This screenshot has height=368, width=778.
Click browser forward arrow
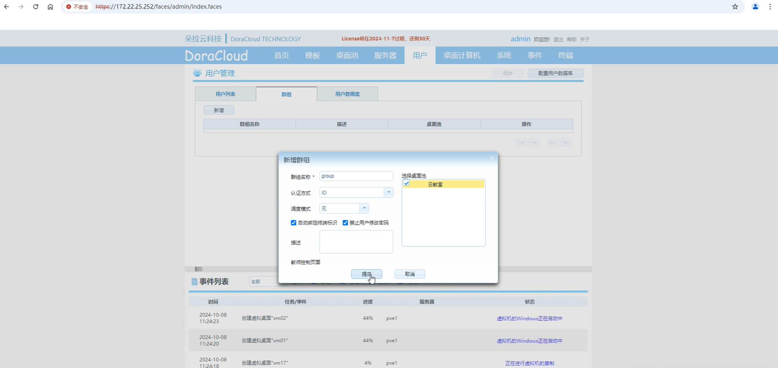pyautogui.click(x=21, y=7)
